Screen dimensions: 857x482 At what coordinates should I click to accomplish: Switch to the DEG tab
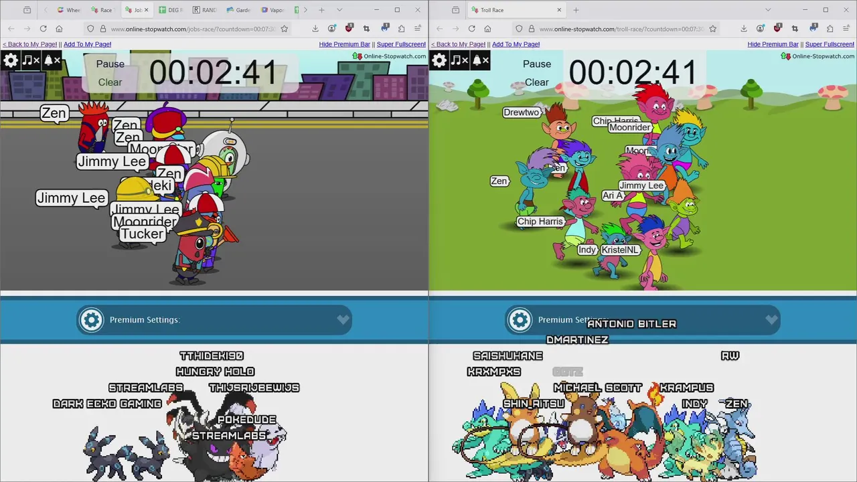click(171, 10)
